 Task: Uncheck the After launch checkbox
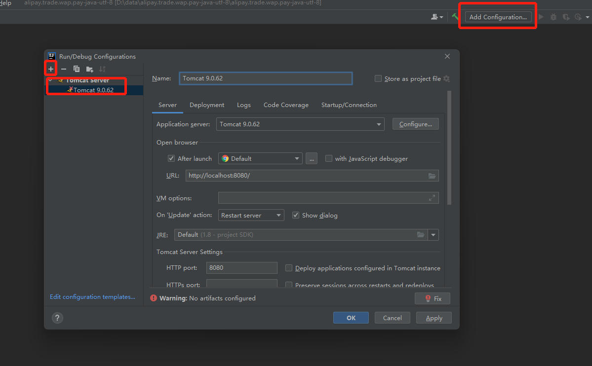click(171, 158)
